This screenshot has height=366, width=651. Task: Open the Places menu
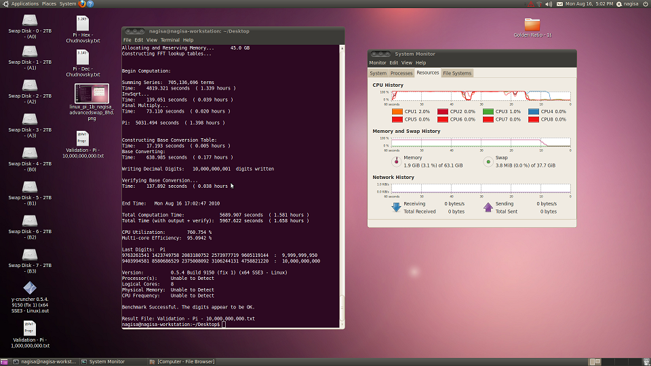50,3
